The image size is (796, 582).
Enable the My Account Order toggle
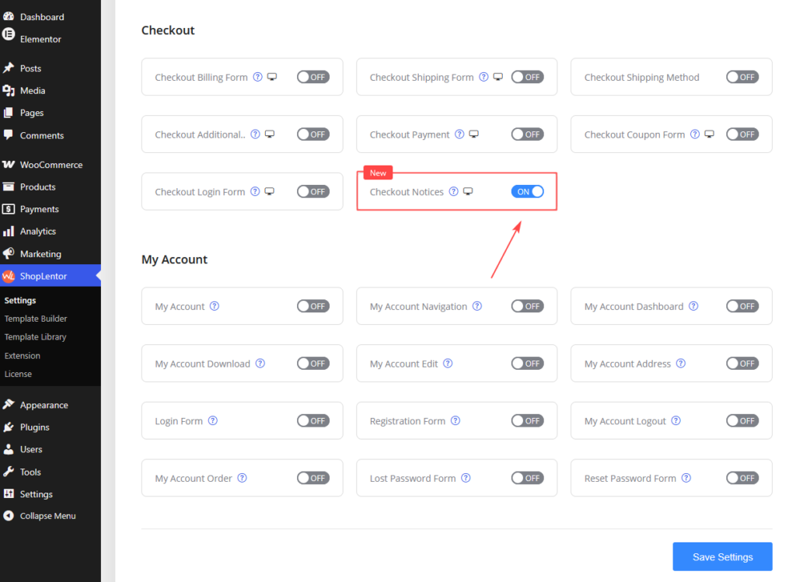(313, 479)
